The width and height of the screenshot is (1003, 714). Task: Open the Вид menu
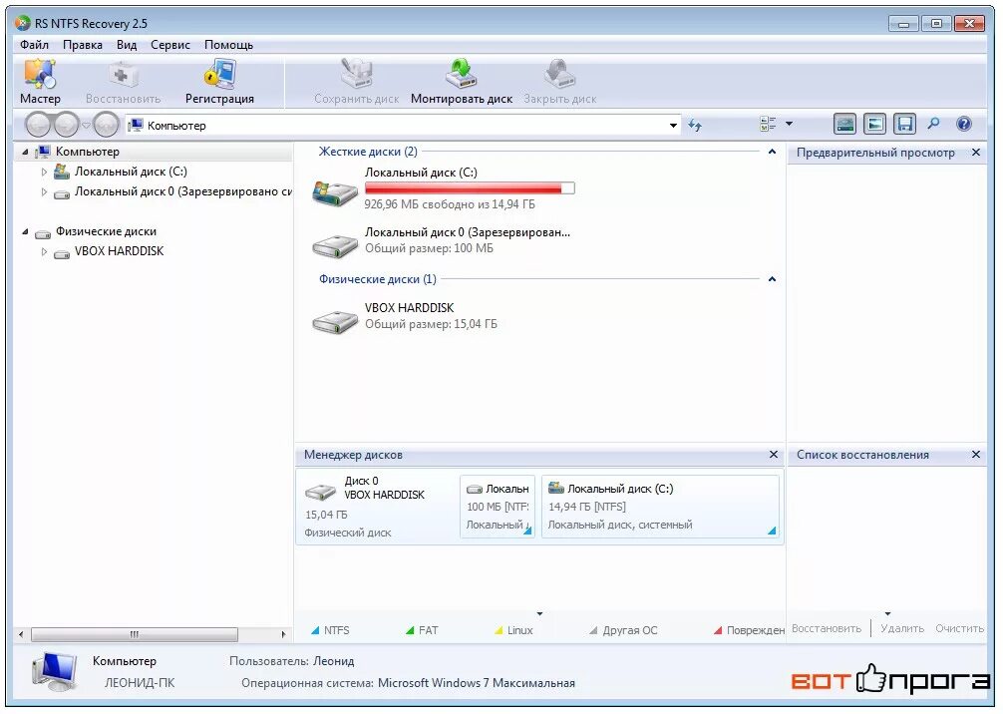(x=127, y=45)
